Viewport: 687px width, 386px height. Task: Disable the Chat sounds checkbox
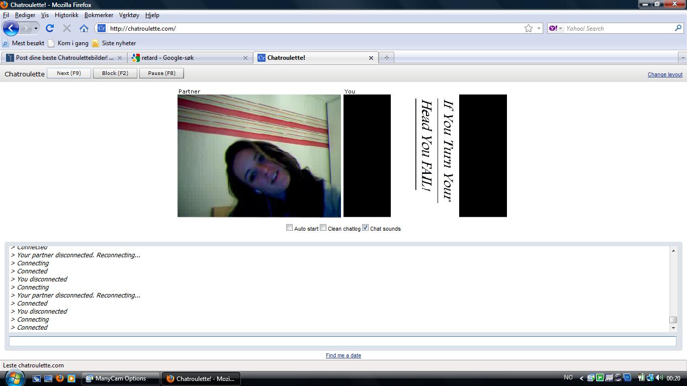pyautogui.click(x=366, y=228)
